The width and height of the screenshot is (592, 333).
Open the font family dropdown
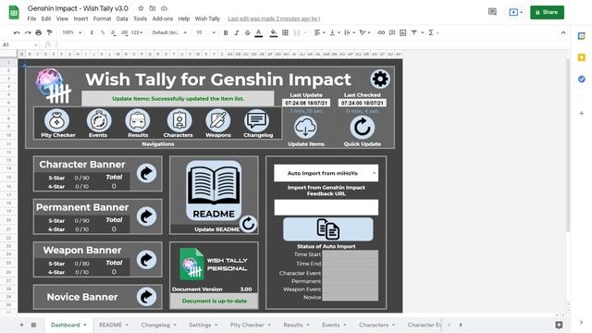(x=169, y=33)
